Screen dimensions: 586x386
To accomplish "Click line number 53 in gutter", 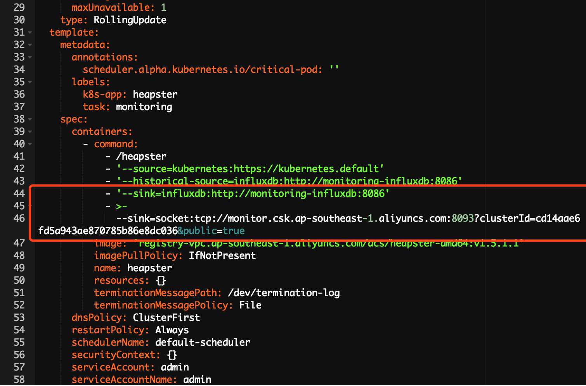I will click(19, 317).
